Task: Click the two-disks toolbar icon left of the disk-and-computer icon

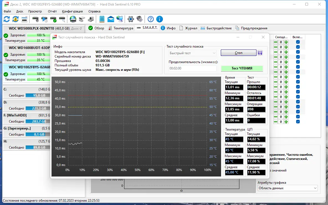Action: 82,19
